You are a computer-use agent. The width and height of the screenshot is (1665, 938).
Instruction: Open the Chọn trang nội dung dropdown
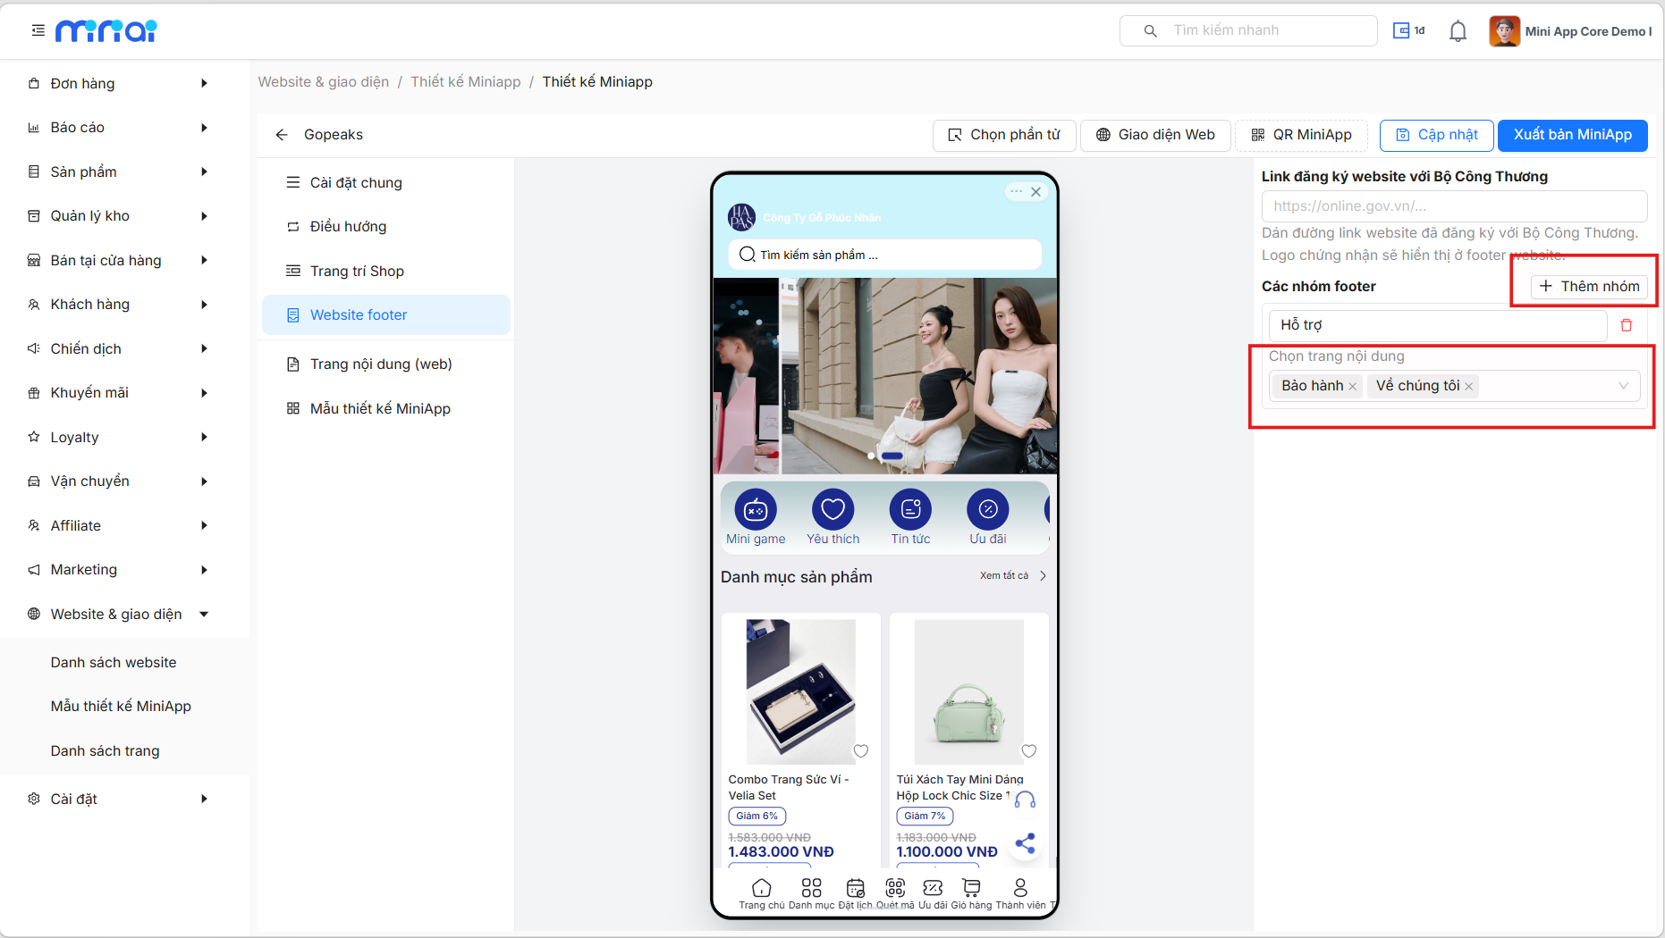[1455, 386]
